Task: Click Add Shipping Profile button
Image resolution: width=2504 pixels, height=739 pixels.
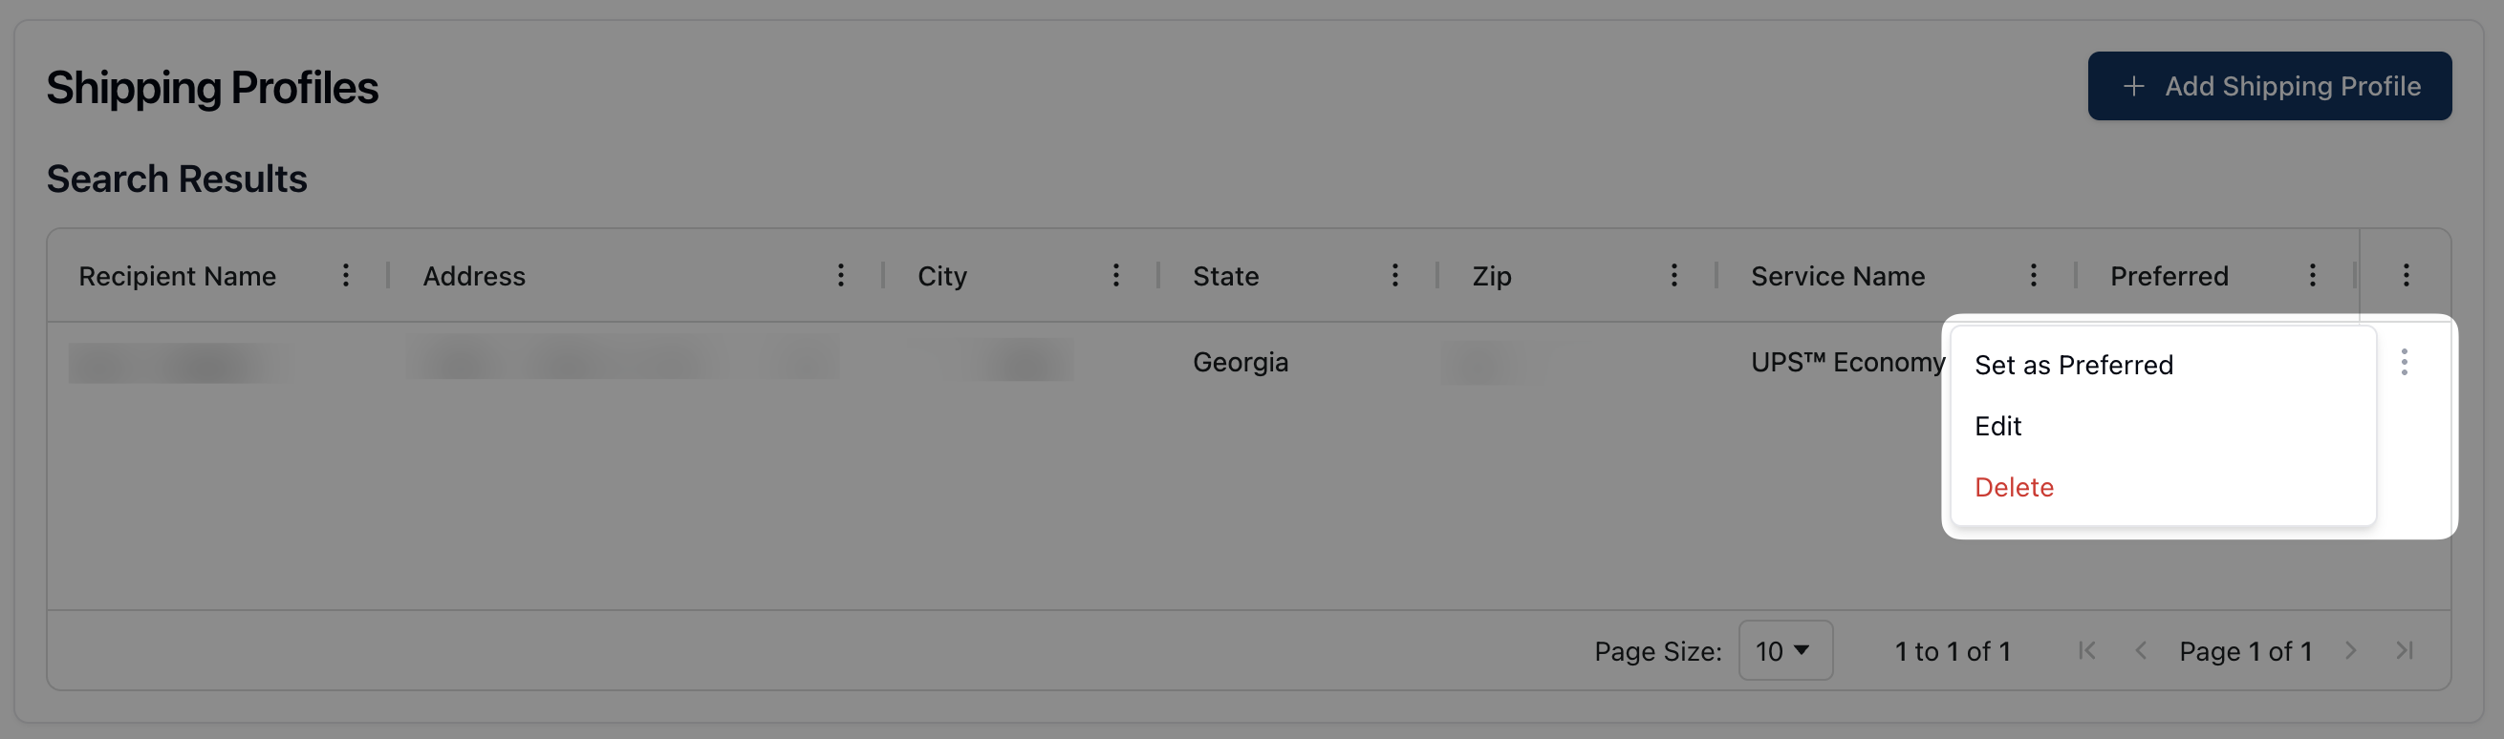Action: (x=2269, y=87)
